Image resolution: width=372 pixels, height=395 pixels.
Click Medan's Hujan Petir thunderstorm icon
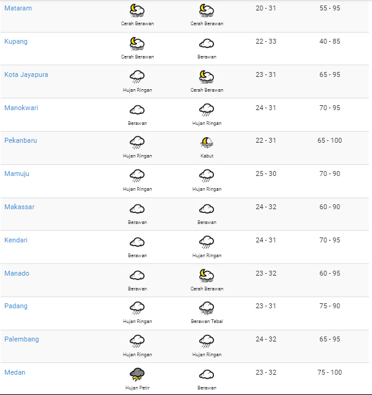[137, 374]
